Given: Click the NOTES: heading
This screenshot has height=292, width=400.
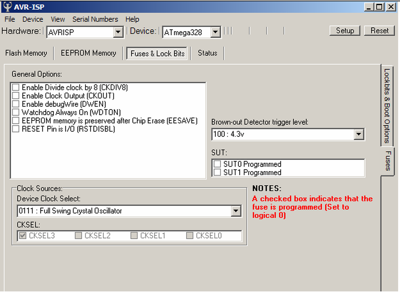Looking at the screenshot, I should [267, 188].
